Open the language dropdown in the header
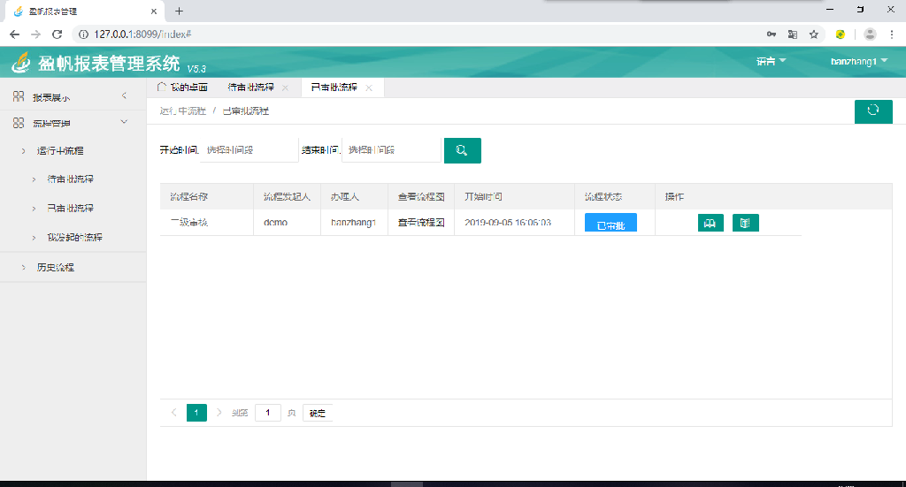906x487 pixels. [x=771, y=61]
